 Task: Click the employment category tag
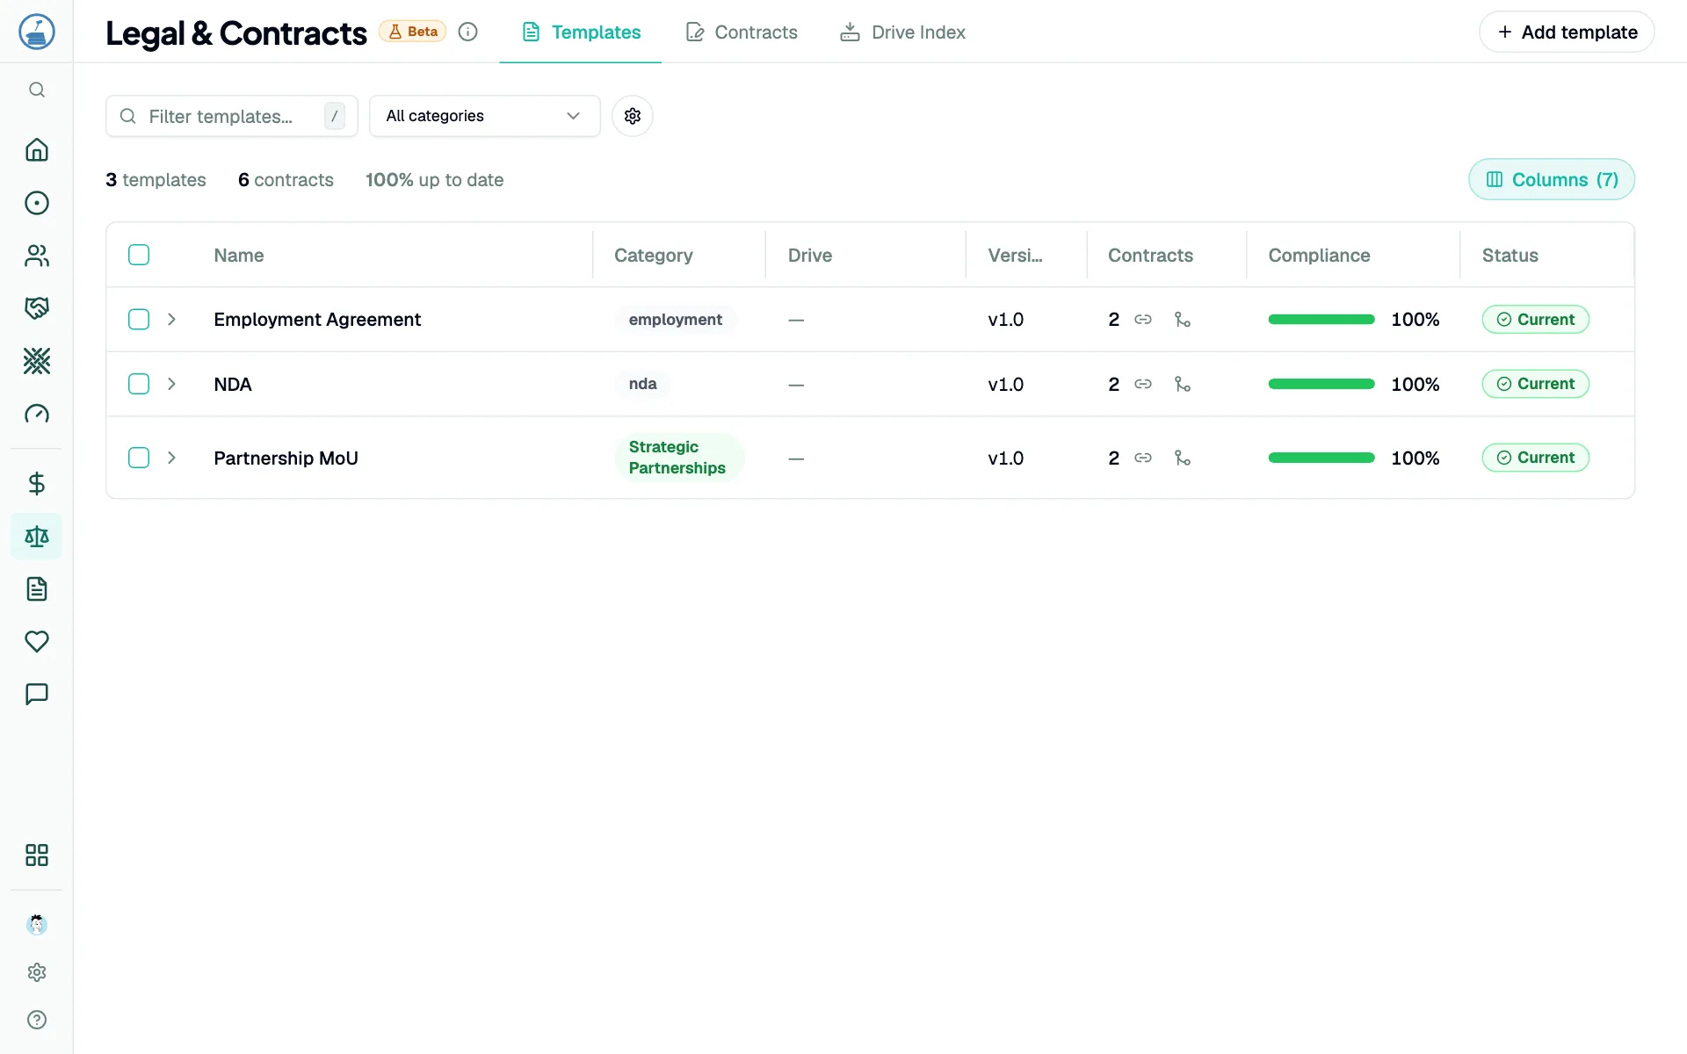(676, 320)
